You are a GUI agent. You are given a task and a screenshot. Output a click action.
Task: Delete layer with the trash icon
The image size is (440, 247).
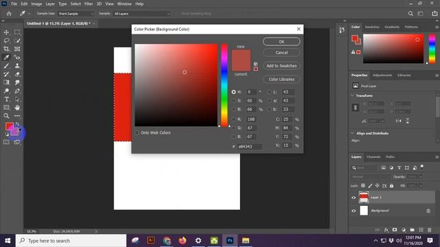[x=429, y=230]
